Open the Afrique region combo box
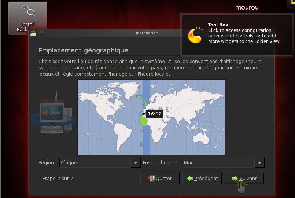 95,163
